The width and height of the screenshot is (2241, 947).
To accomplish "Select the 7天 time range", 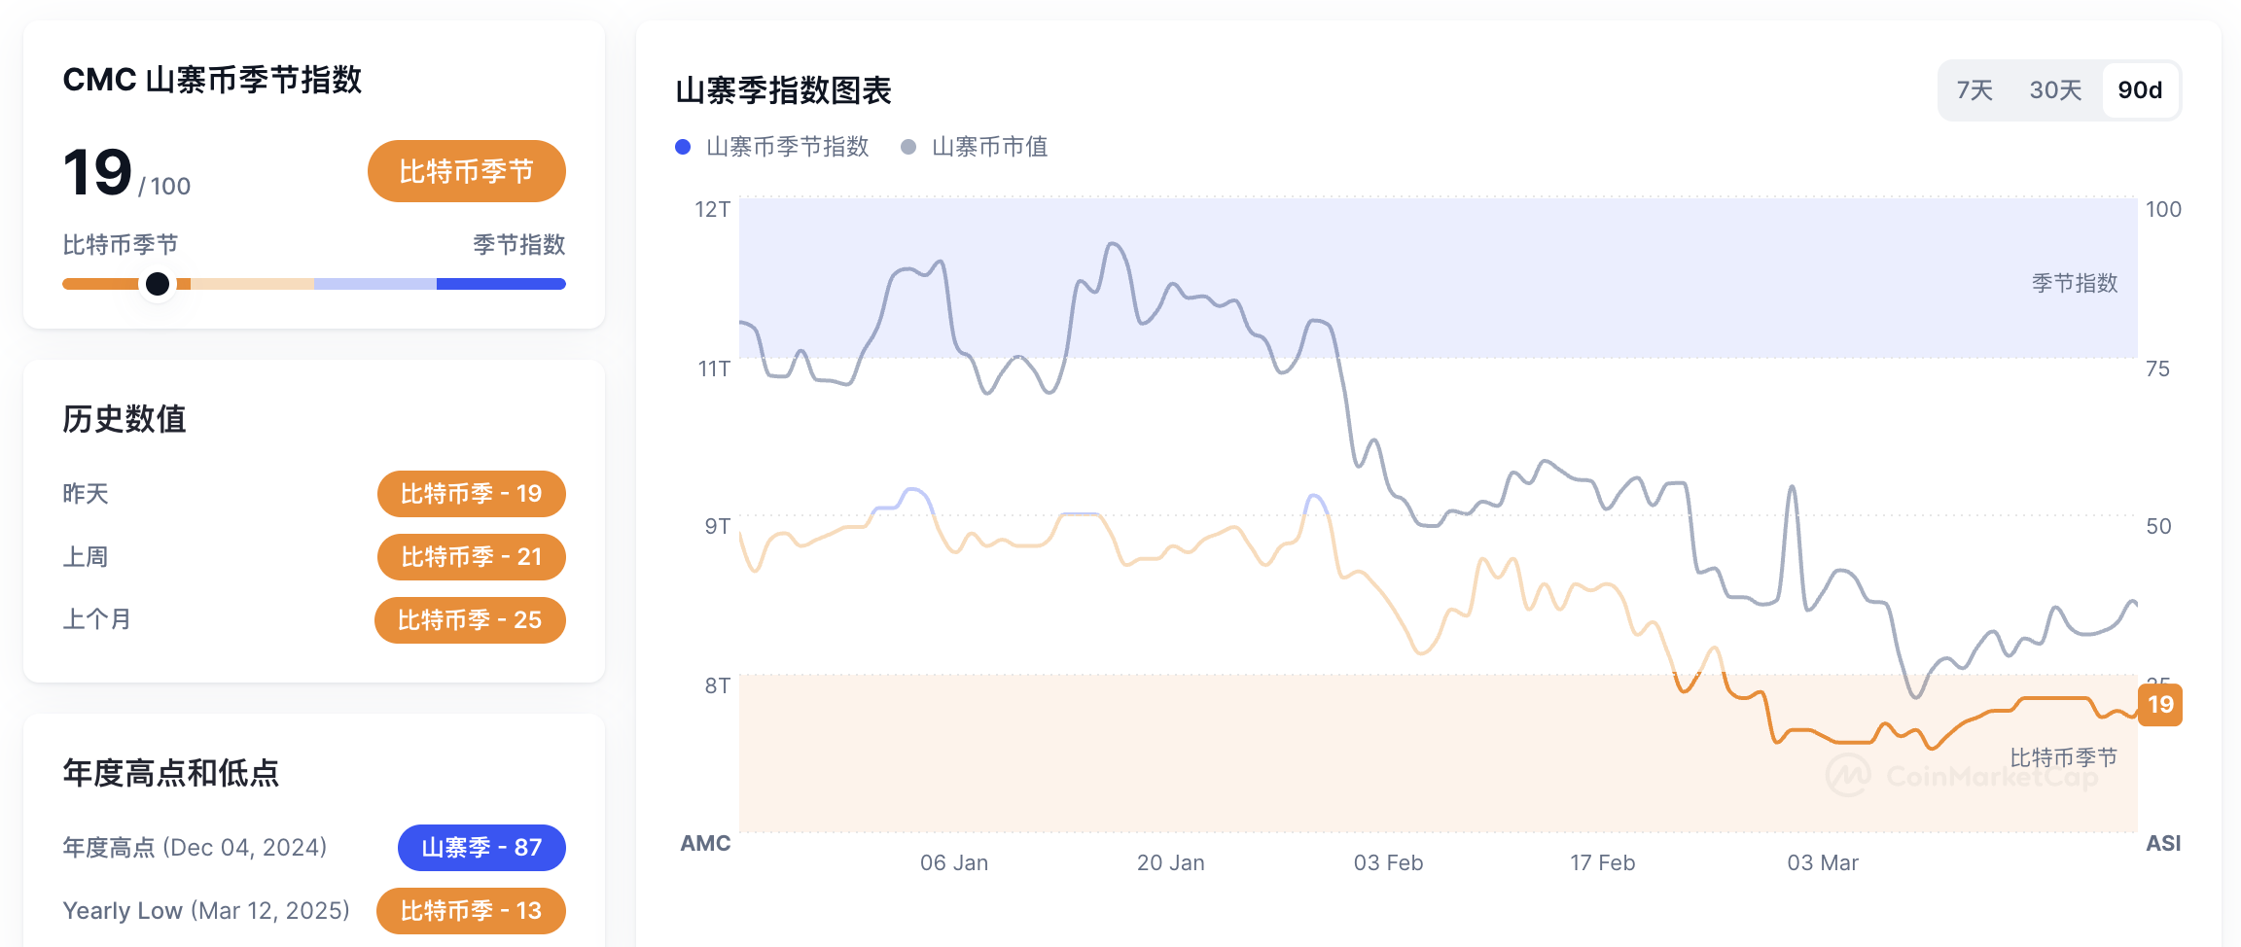I will coord(1973,89).
